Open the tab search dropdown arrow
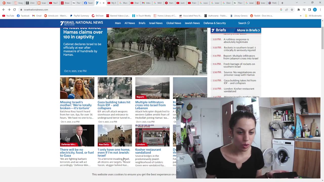 tap(297, 3)
